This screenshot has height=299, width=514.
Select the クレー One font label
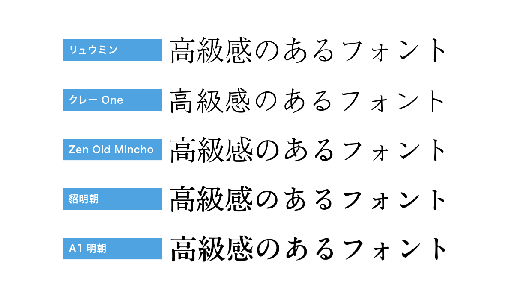(112, 100)
